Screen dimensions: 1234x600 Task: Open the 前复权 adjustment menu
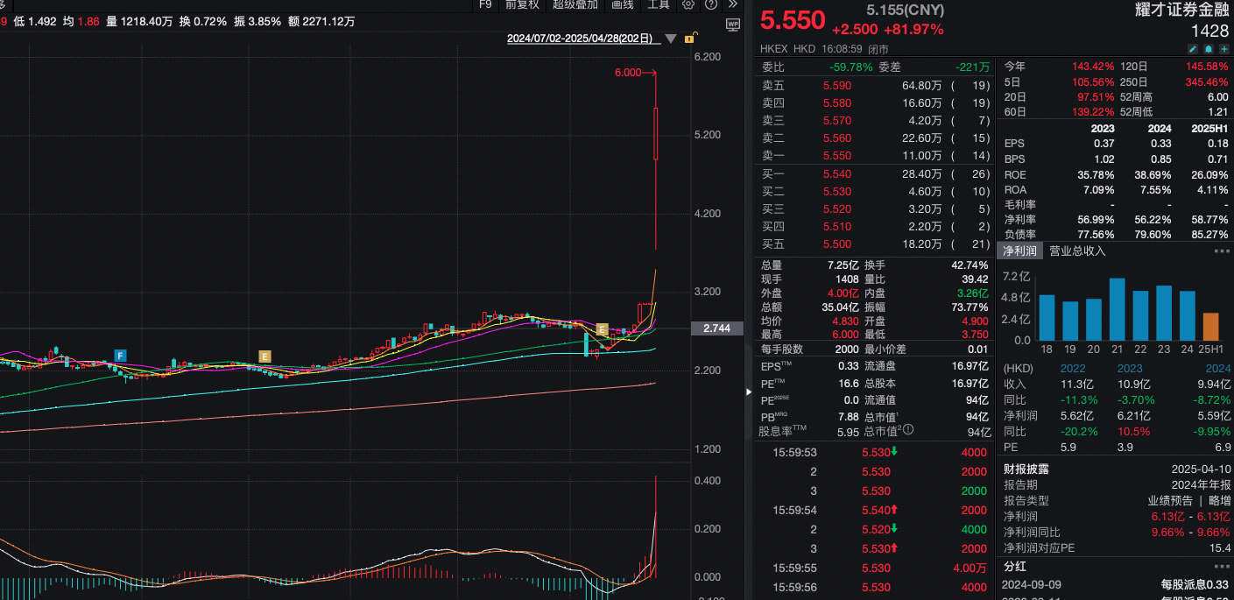[522, 4]
